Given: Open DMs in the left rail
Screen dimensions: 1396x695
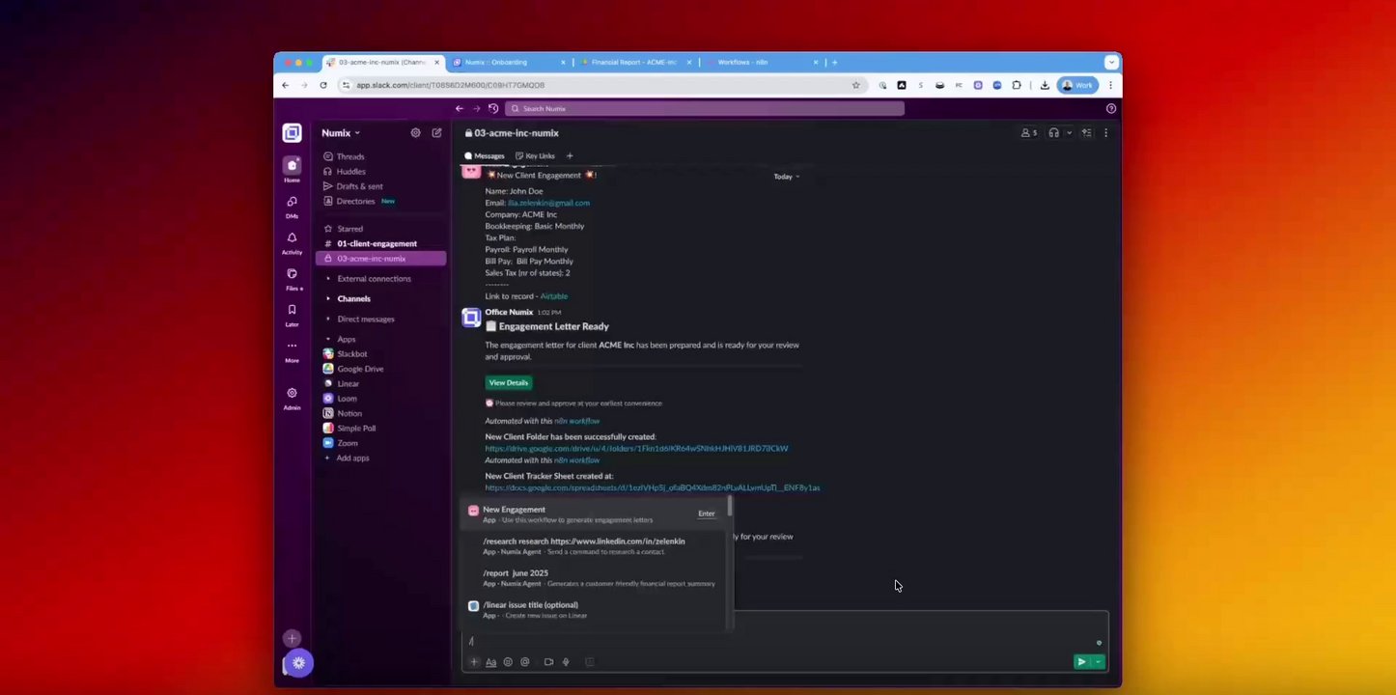Looking at the screenshot, I should point(292,206).
